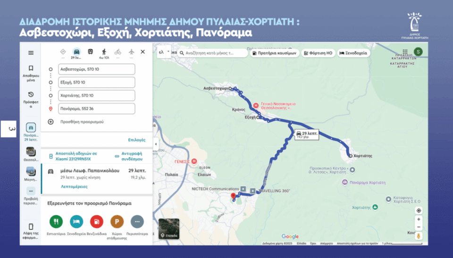The image size is (453, 258).
Task: Select the Πανόραμα 29 λεπτ. sidebar shortcut
Action: (x=31, y=132)
